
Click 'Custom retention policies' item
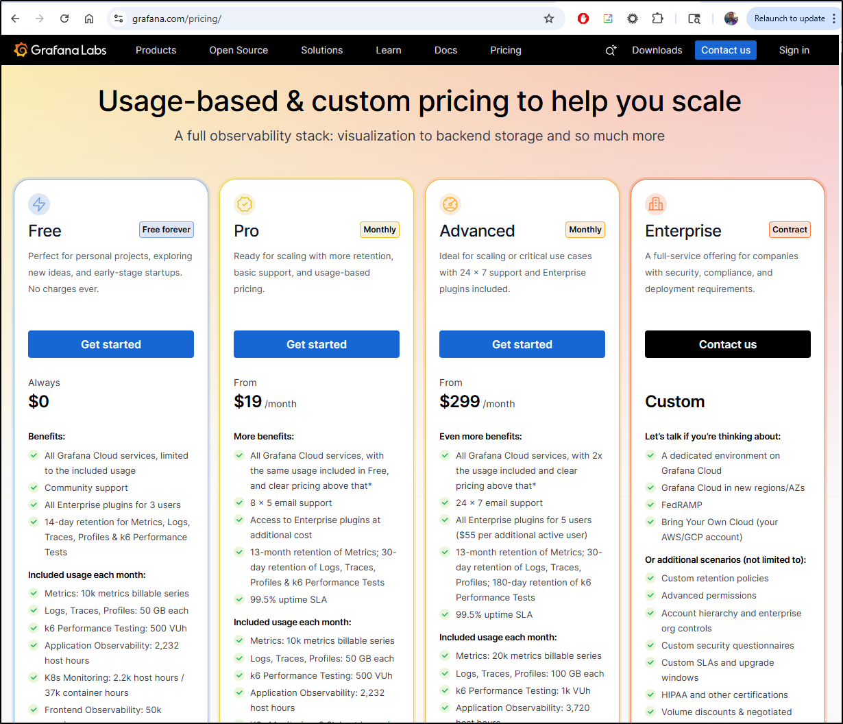coord(715,578)
